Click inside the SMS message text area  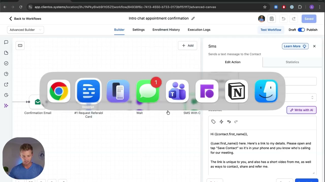[262, 152]
